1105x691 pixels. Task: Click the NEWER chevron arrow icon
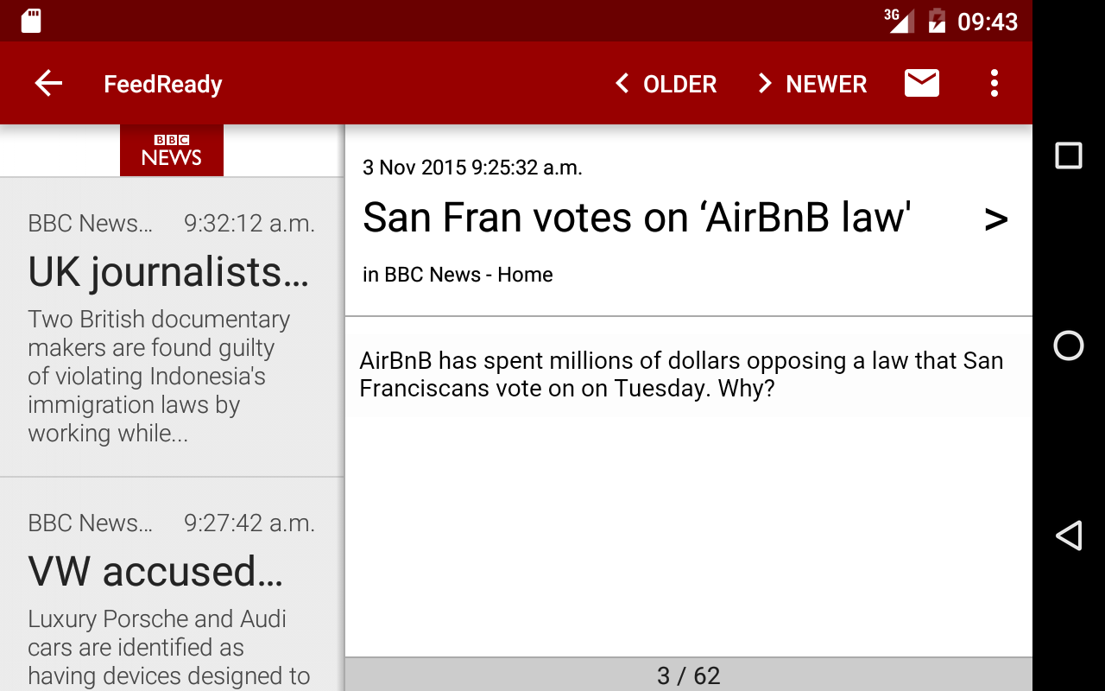click(x=764, y=84)
